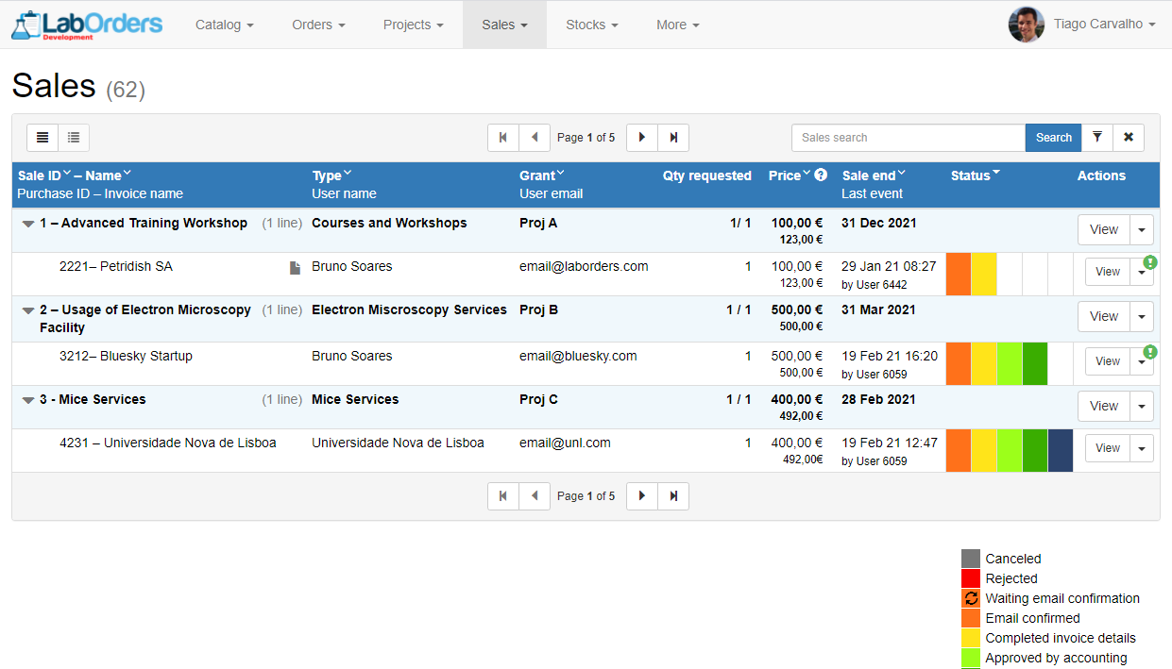Switch to compact list view icon
This screenshot has height=669, width=1172.
click(x=74, y=138)
